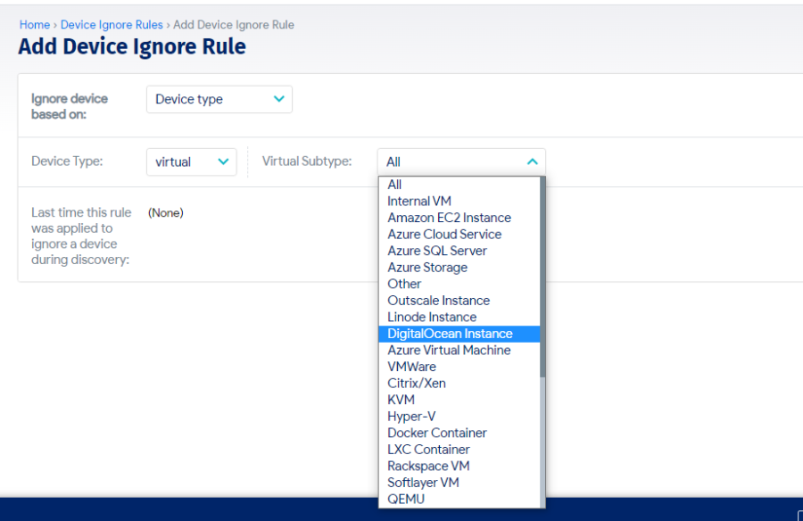Collapse the Virtual Subtype dropdown

pos(460,163)
